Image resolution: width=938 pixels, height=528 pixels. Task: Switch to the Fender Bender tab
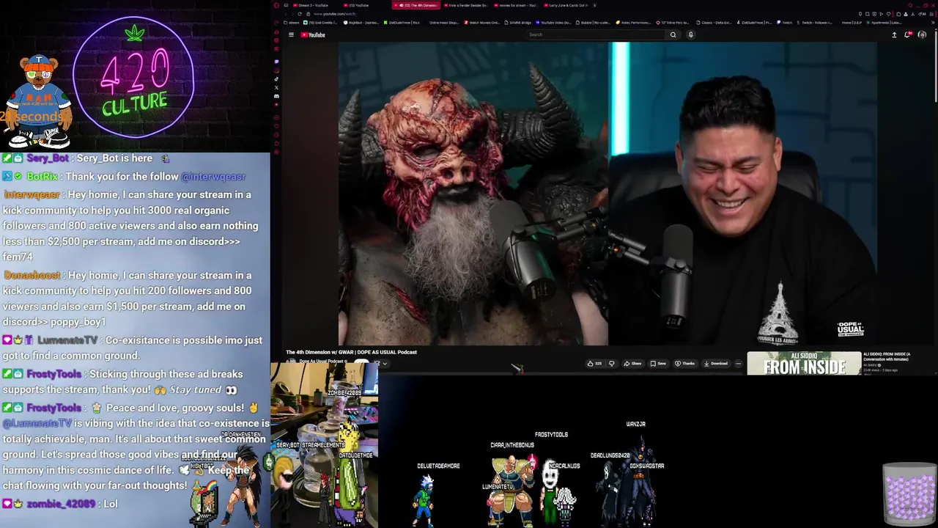pos(466,5)
